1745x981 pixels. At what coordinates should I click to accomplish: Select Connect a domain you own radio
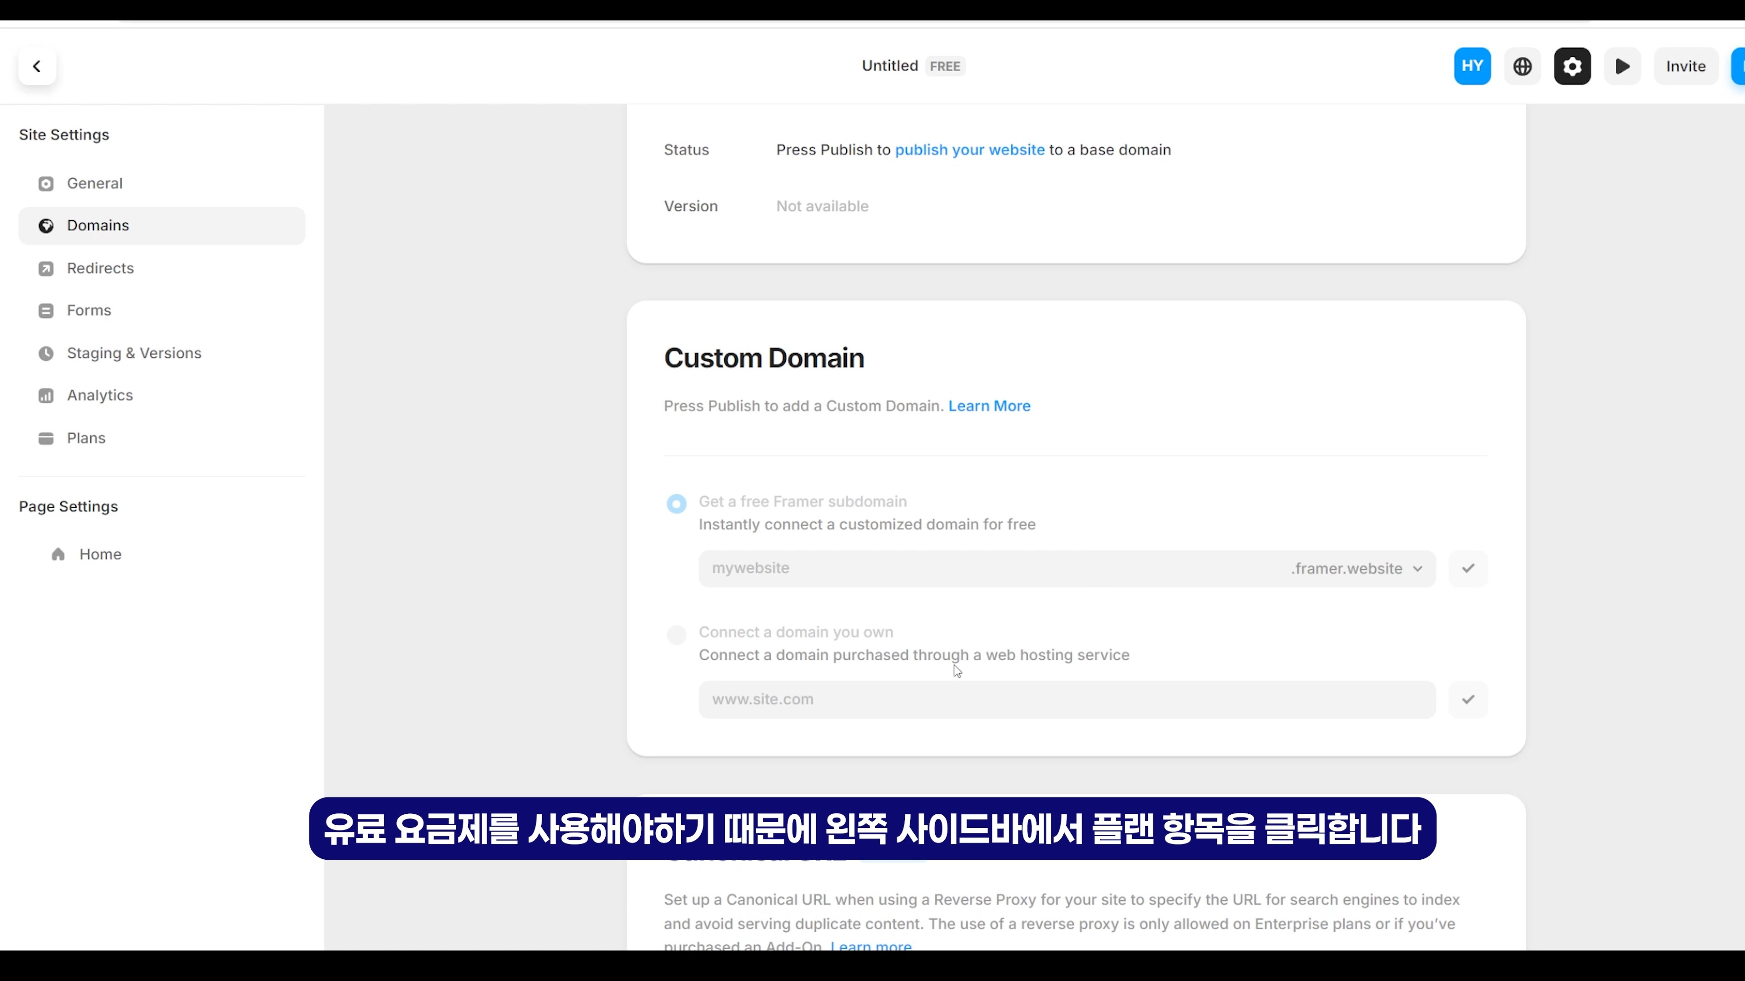coord(676,634)
